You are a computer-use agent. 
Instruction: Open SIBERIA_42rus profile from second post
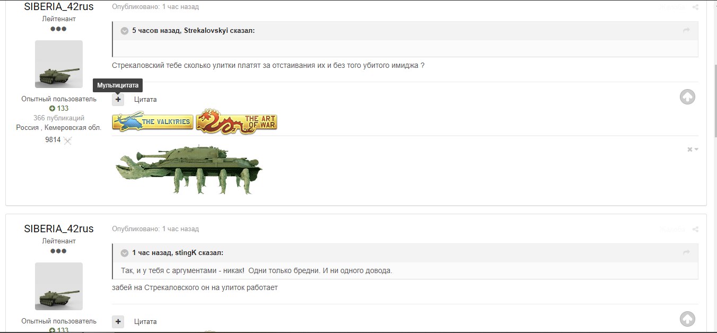point(59,229)
